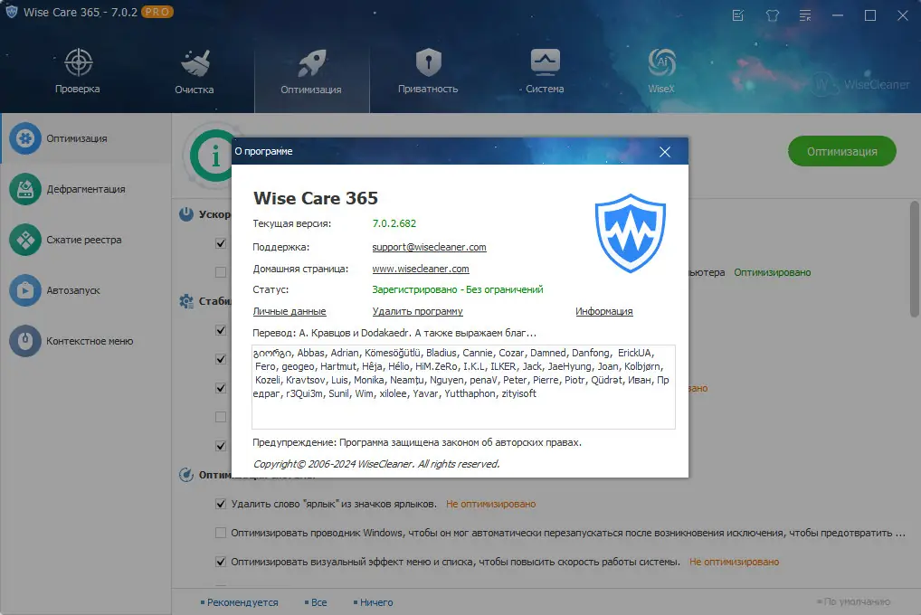Click the rocket icon of Оптимизация
Image resolution: width=921 pixels, height=615 pixels.
pyautogui.click(x=312, y=62)
